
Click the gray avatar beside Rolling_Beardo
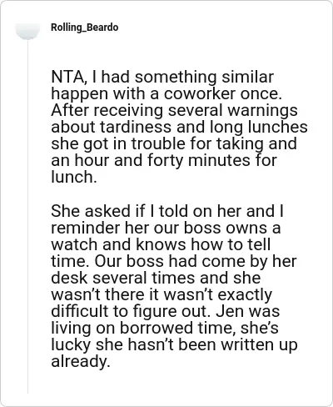click(27, 30)
